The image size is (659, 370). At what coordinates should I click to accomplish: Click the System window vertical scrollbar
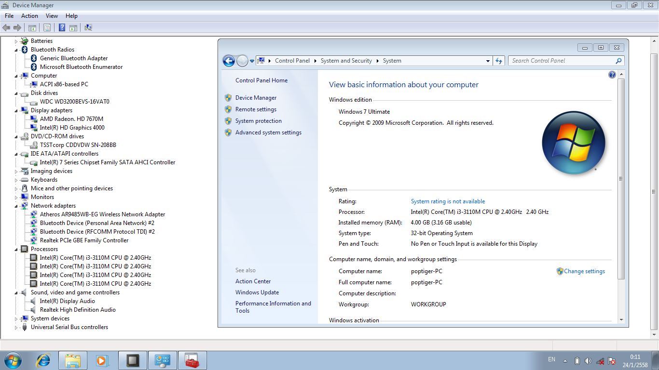point(621,179)
